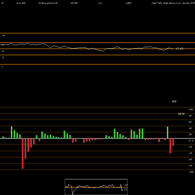Click the 'QMJ' ticker symbol text
195x195 pixels.
tap(129, 3)
